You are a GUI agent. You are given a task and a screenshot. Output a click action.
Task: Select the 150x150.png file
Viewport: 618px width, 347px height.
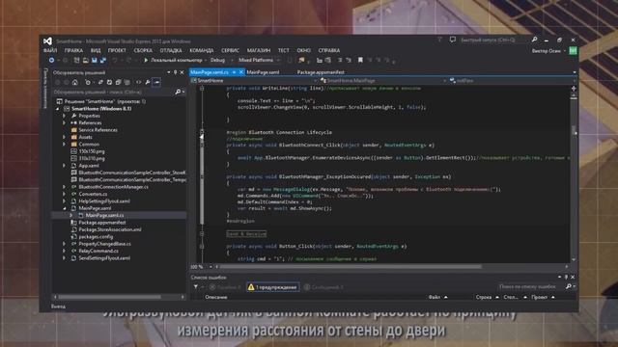coord(92,151)
